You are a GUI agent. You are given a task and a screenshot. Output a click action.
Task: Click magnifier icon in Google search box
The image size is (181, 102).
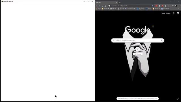tap(114, 40)
